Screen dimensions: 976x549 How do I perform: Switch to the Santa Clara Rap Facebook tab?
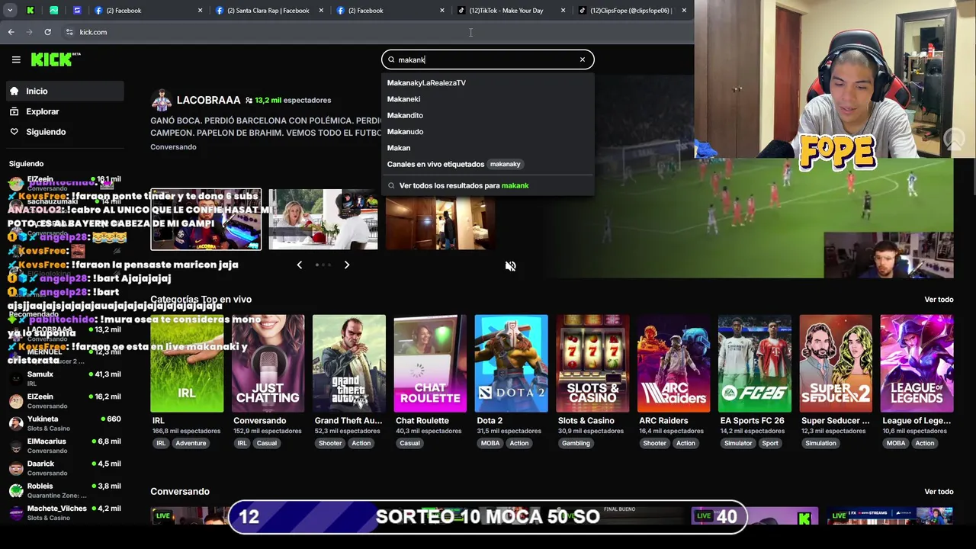tap(268, 11)
